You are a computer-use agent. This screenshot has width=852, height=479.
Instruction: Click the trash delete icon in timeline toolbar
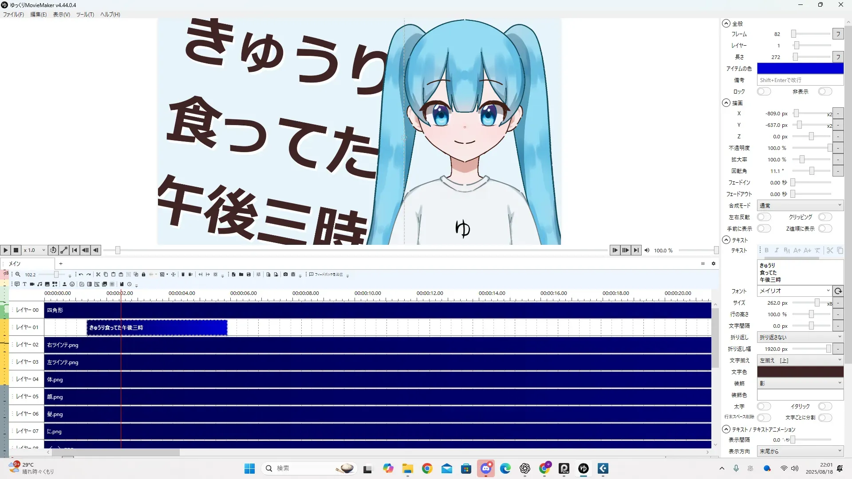tap(183, 275)
